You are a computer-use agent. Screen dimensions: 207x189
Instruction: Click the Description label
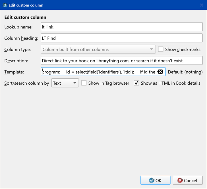(x=16, y=61)
